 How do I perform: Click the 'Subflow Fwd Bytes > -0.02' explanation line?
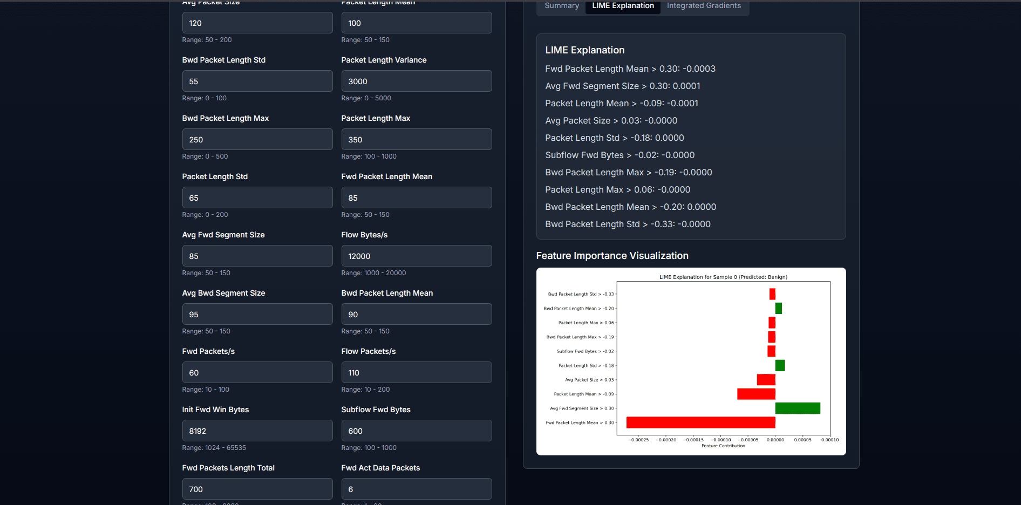pos(620,155)
